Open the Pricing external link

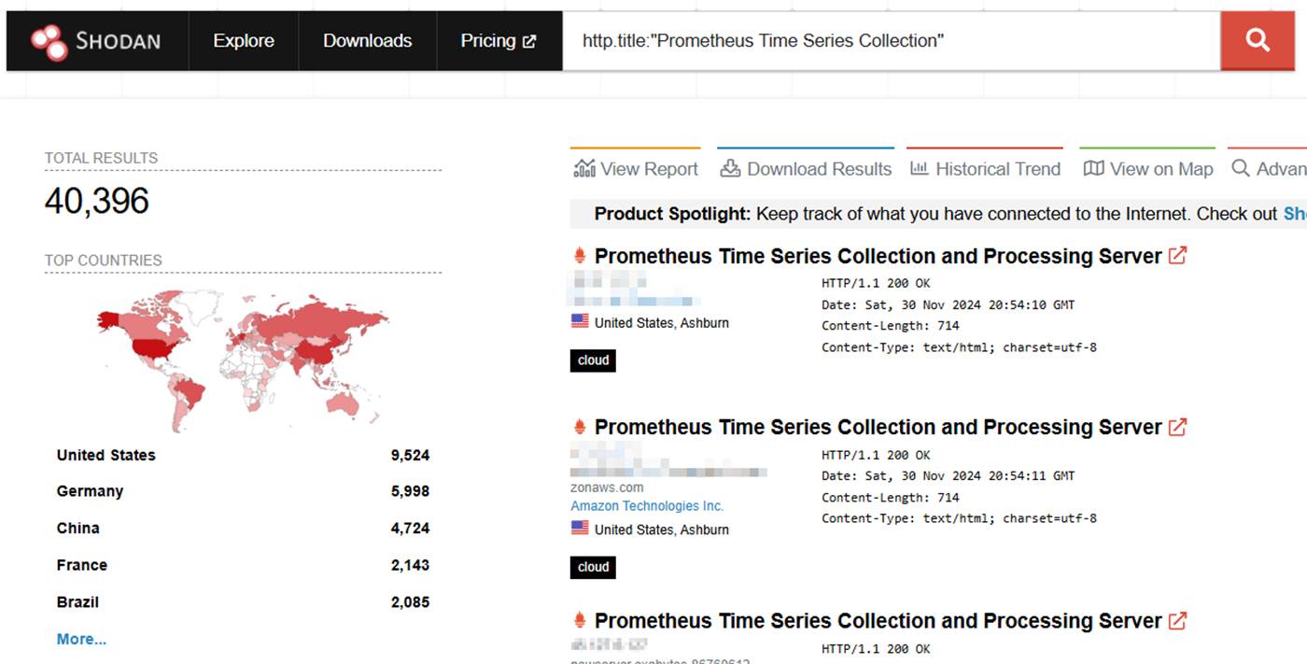click(499, 41)
